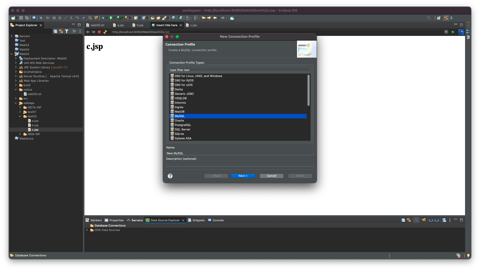Click the red Stop loading icon in browser
This screenshot has height=270, width=480.
tap(99, 32)
